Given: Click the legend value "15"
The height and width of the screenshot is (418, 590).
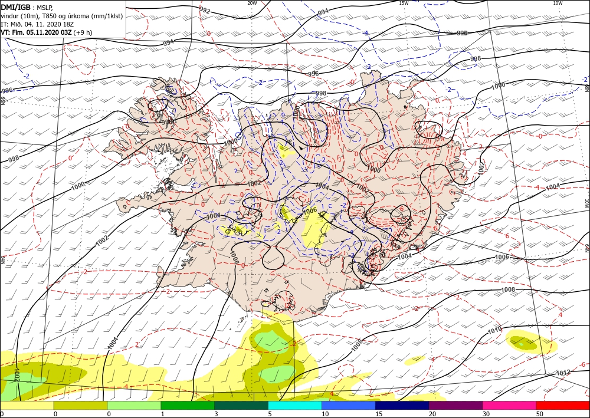Looking at the screenshot, I should tap(379, 414).
